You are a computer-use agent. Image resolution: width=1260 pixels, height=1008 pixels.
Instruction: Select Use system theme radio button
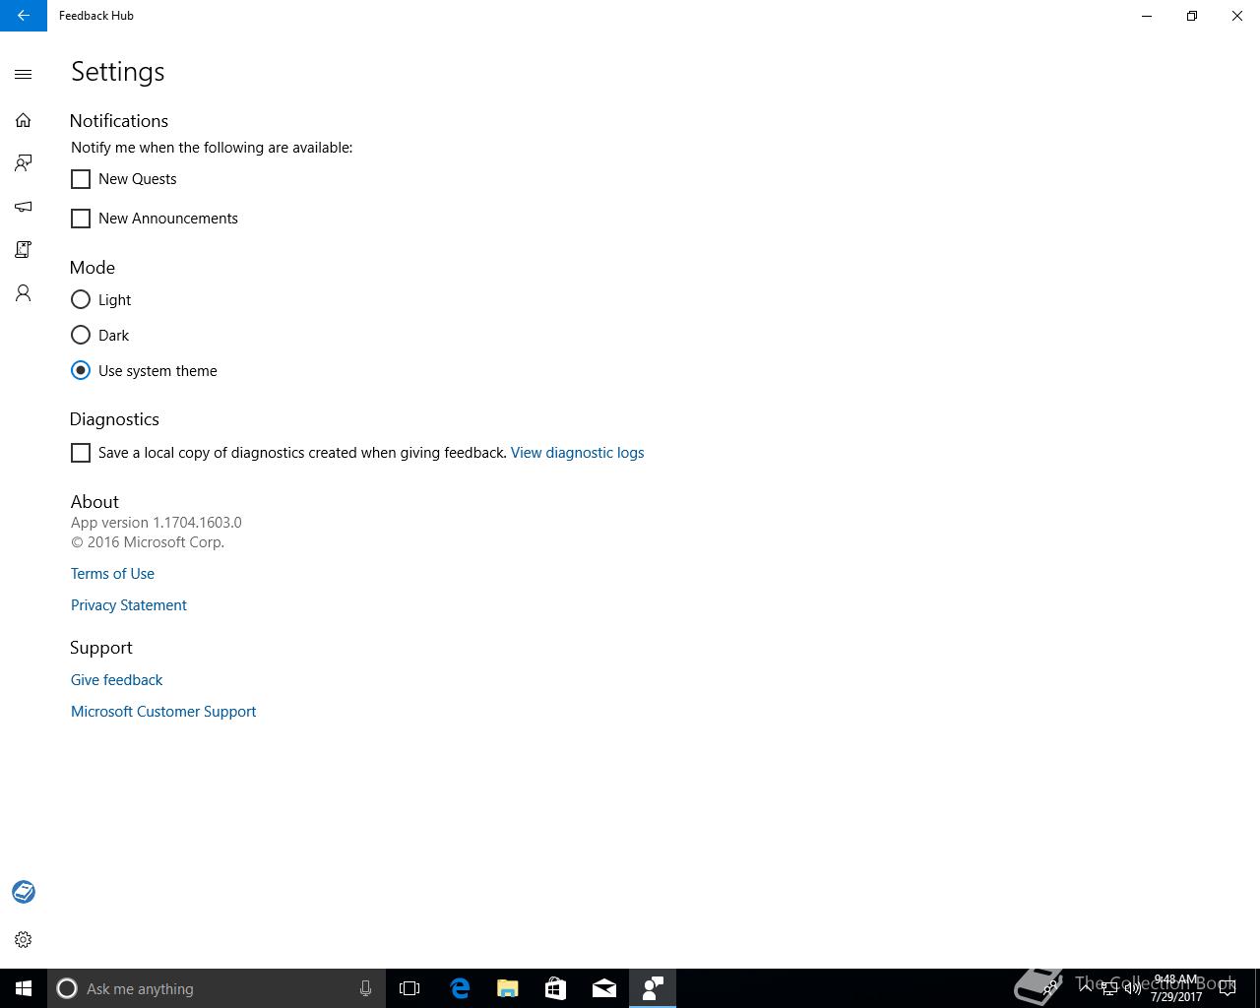click(81, 370)
